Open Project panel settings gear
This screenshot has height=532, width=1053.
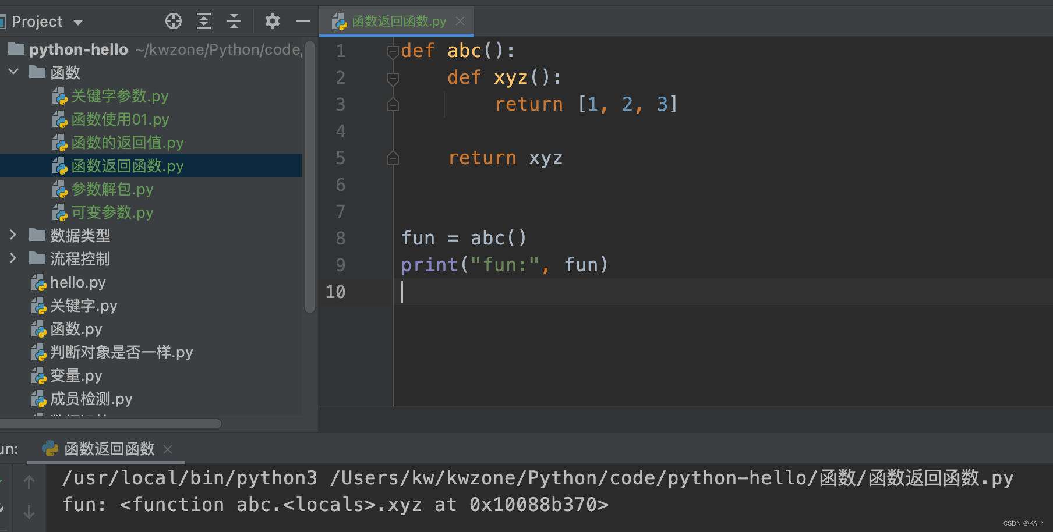[272, 22]
